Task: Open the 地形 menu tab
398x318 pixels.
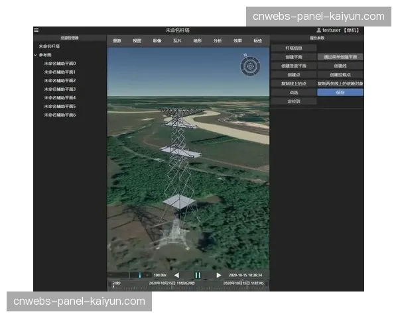Action: 197,40
